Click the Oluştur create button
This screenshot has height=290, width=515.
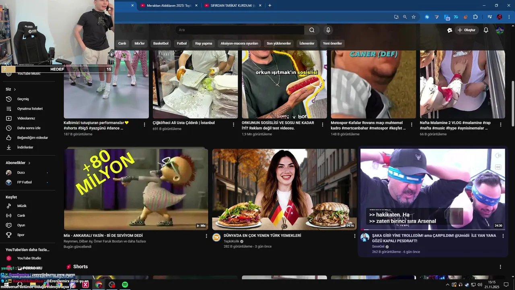(466, 30)
